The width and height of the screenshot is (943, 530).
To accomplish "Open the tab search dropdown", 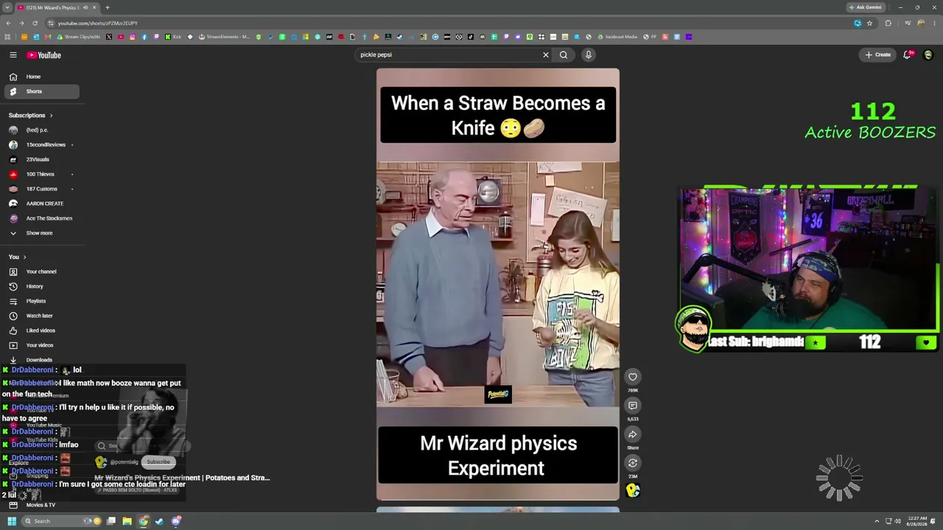I will (7, 7).
